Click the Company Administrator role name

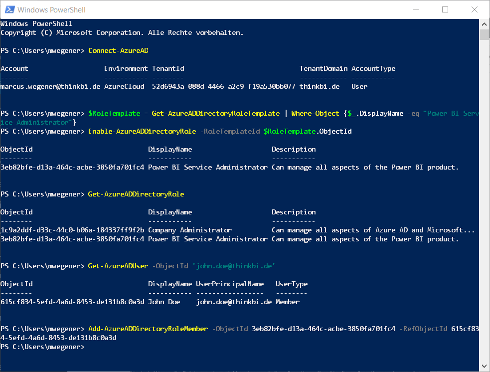coord(190,230)
